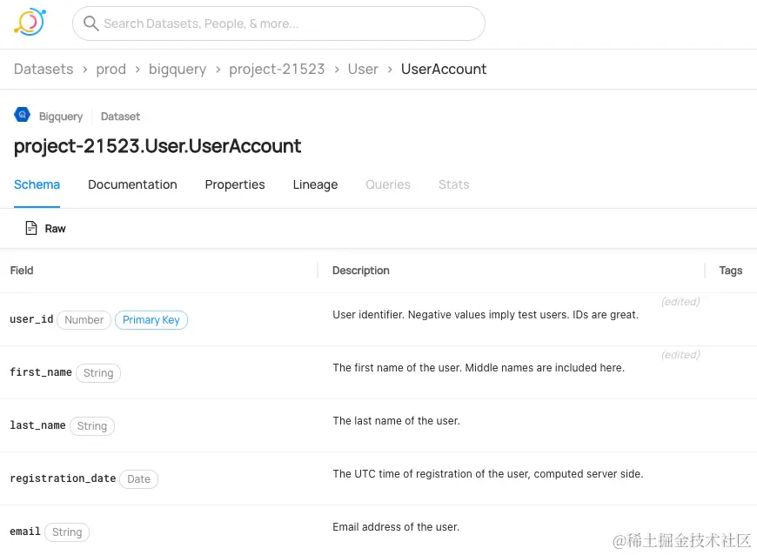
Task: Open the Properties tab
Action: pos(235,184)
